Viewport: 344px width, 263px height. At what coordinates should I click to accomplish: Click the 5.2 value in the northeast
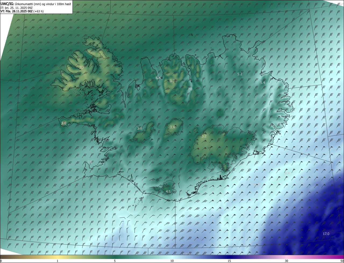click(240, 74)
